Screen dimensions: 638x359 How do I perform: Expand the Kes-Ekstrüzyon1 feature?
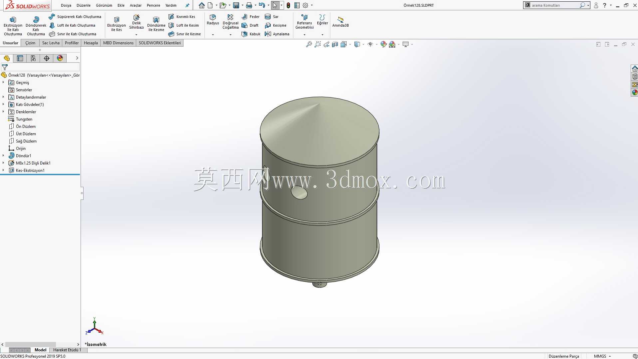(3, 170)
